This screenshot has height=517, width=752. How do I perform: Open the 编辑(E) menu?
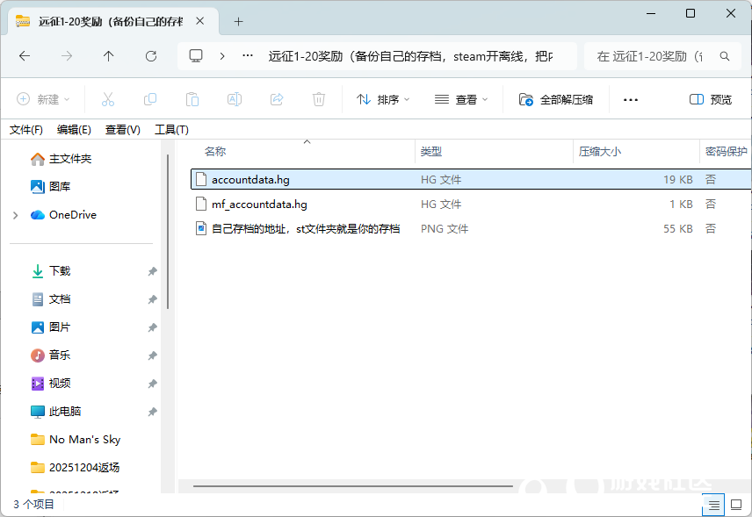click(x=75, y=129)
